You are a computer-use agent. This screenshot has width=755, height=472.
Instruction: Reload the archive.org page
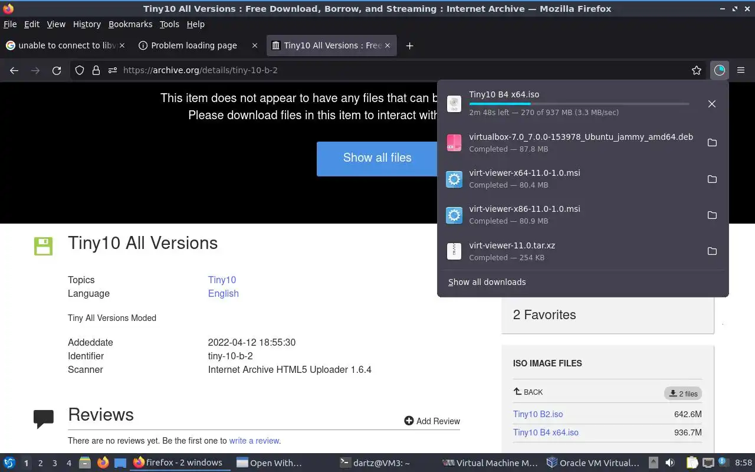(57, 70)
